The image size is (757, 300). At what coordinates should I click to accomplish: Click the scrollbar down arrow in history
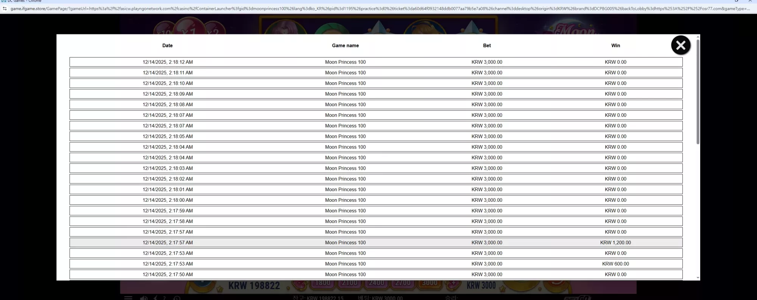[x=698, y=278]
